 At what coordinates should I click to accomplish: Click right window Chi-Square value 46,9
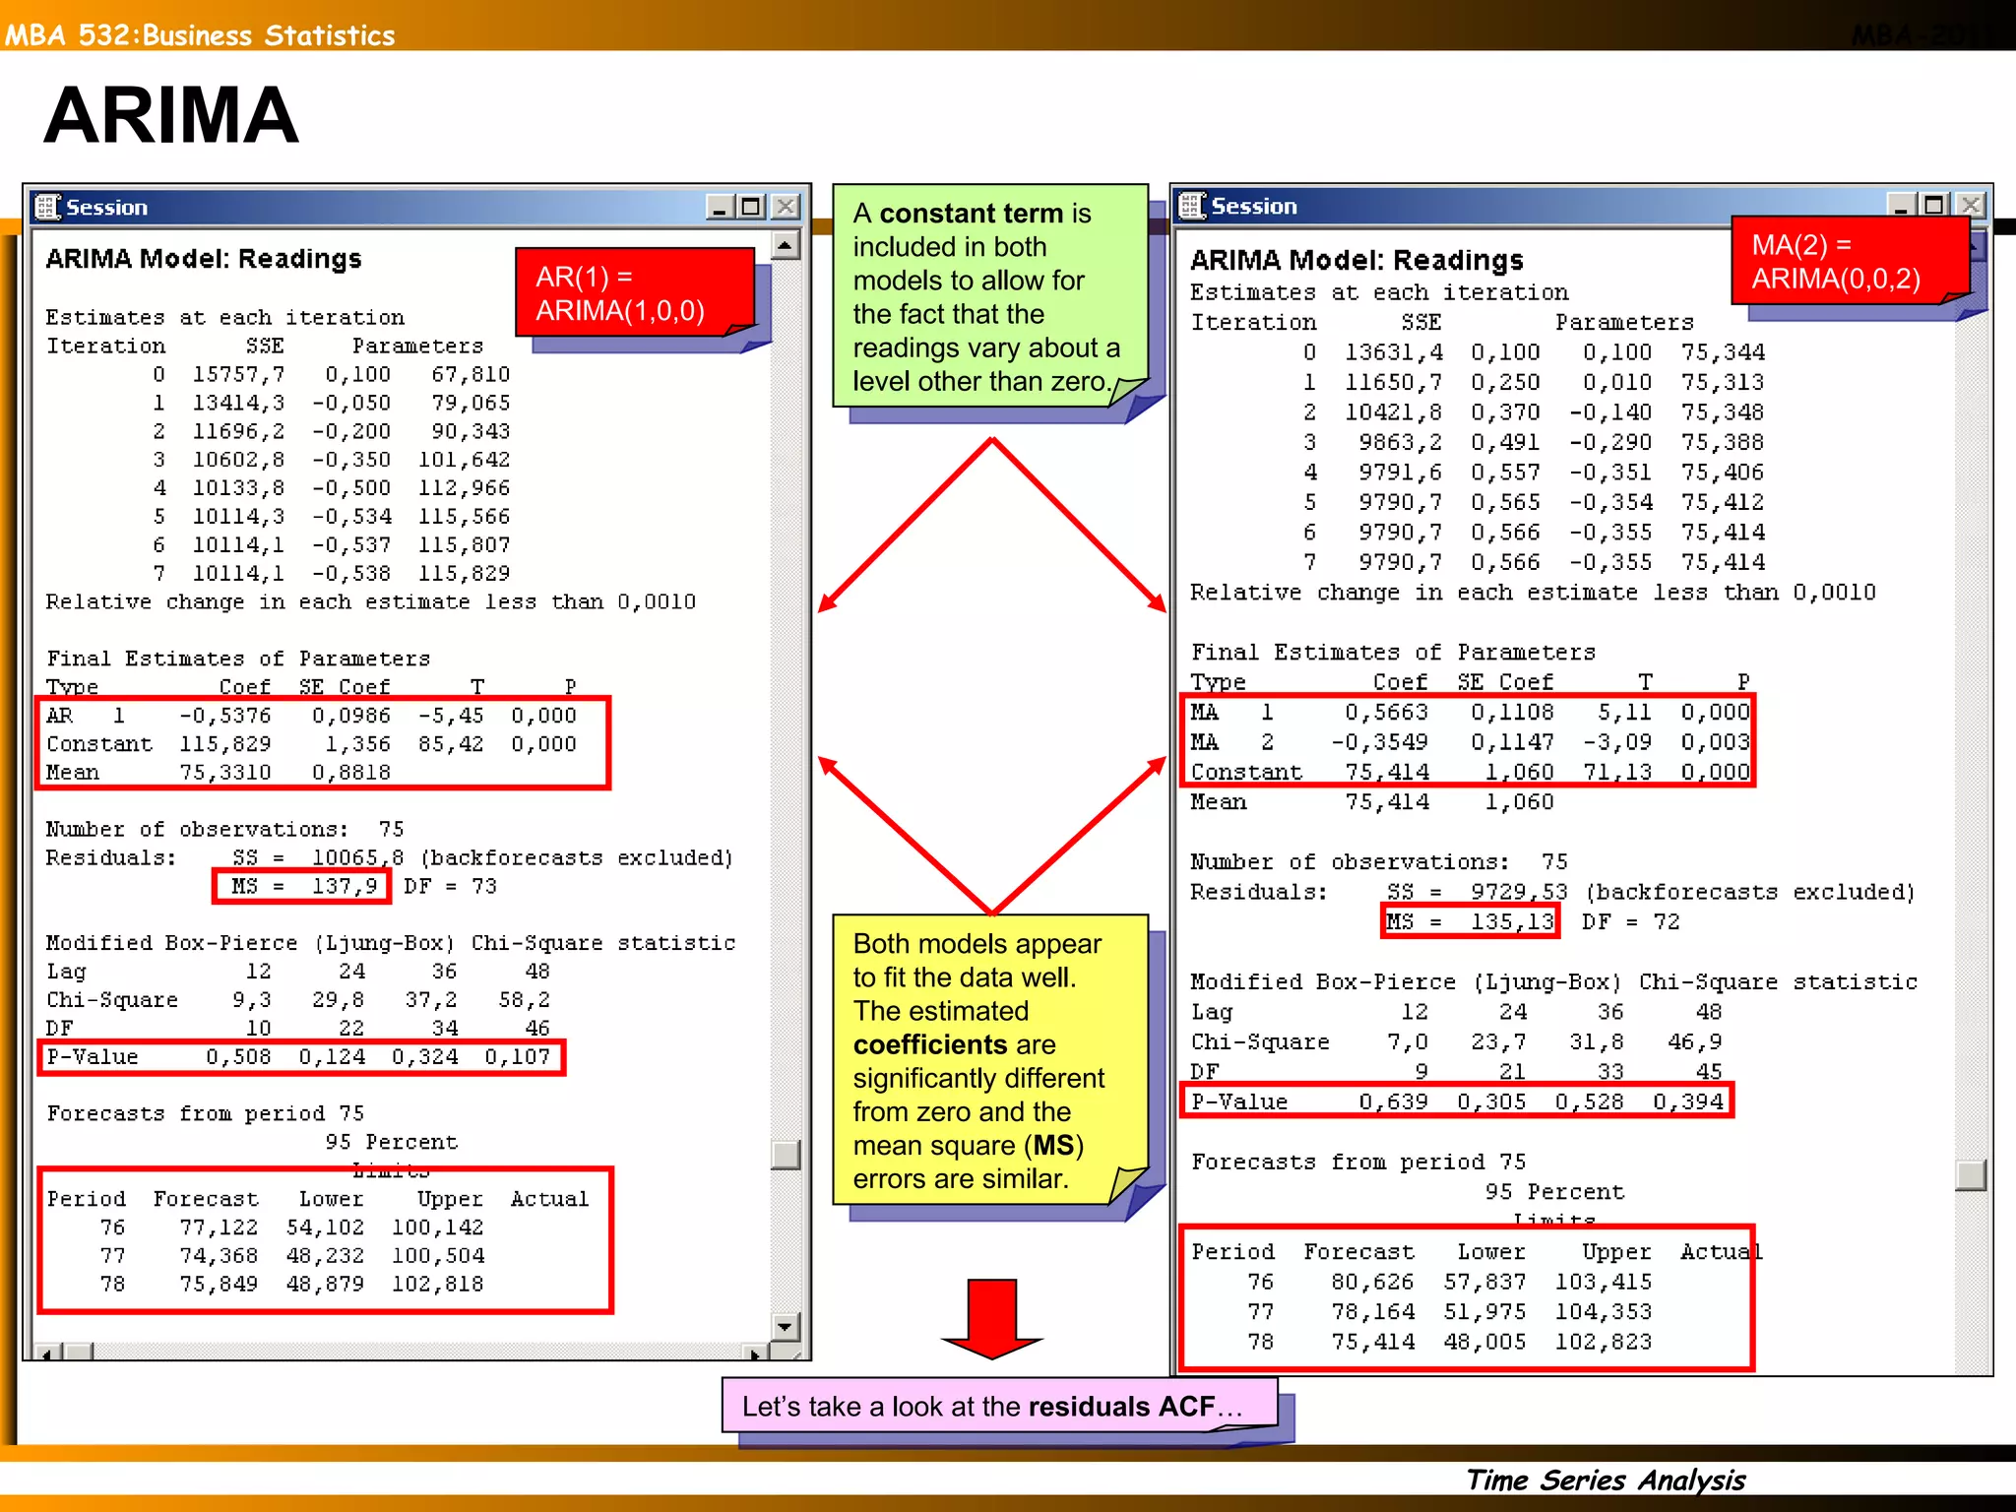pyautogui.click(x=1695, y=1041)
